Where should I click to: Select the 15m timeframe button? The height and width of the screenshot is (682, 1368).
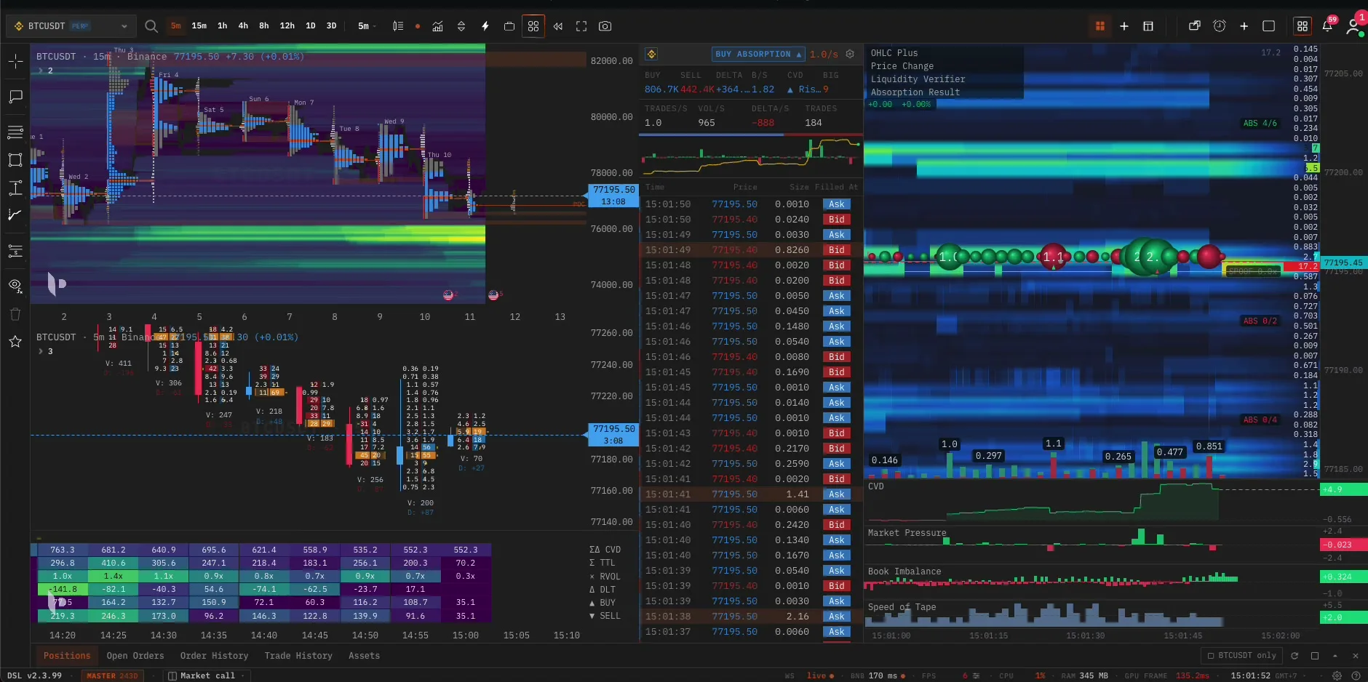tap(199, 26)
